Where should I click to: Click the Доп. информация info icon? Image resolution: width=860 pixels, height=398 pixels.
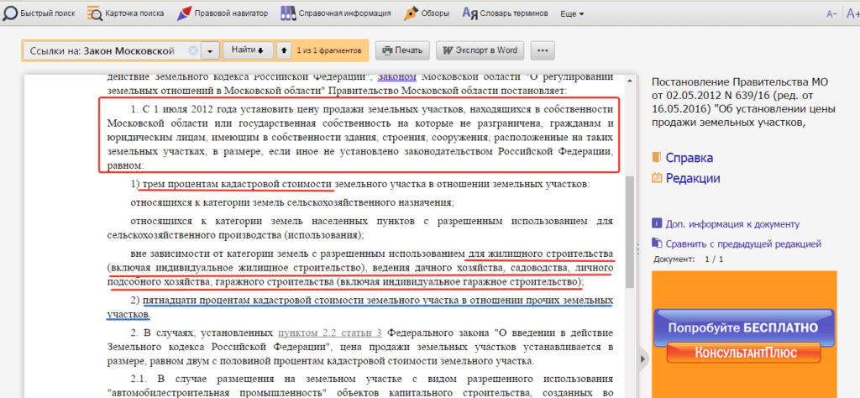(x=657, y=223)
